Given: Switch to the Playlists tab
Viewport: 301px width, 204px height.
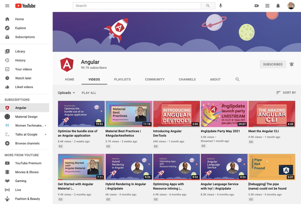Looking at the screenshot, I should click(x=122, y=79).
